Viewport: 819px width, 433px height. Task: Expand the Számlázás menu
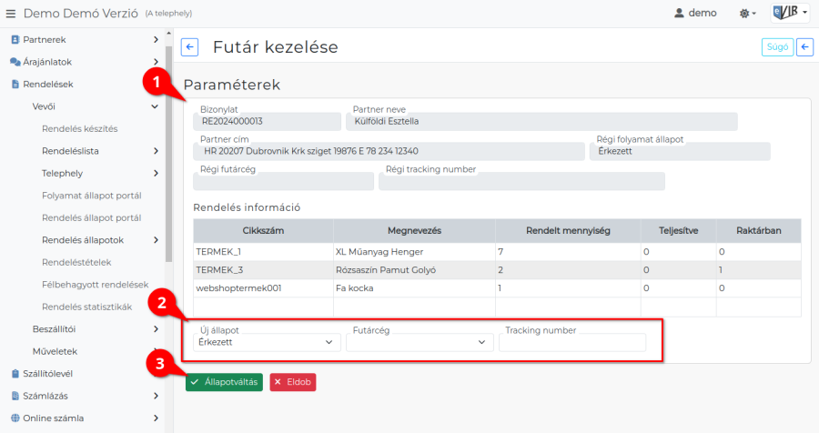(x=156, y=396)
